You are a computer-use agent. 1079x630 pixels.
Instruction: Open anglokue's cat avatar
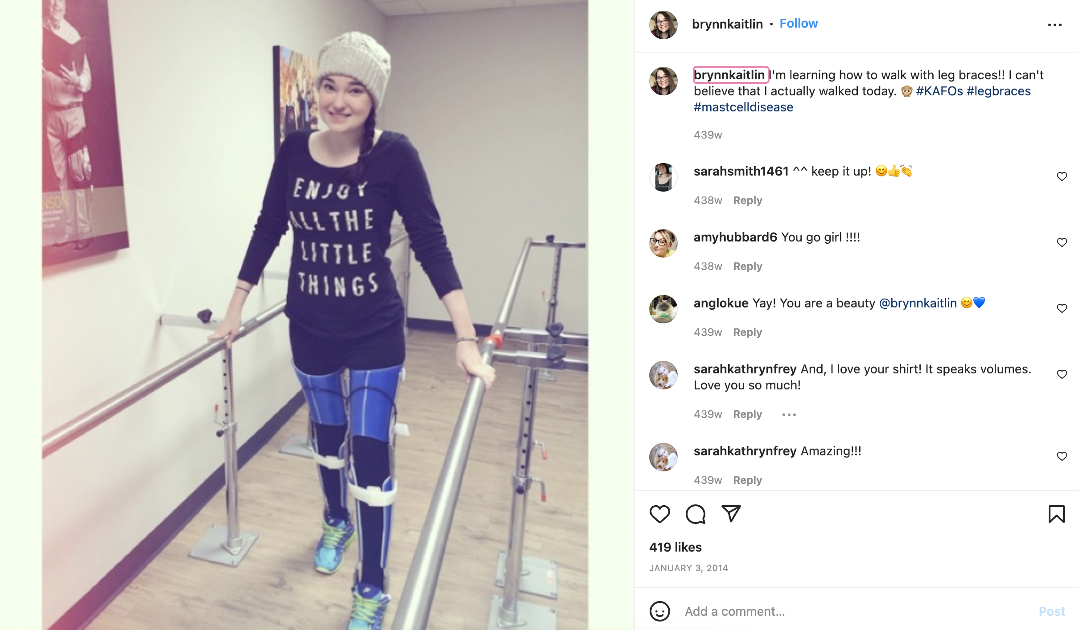[663, 309]
